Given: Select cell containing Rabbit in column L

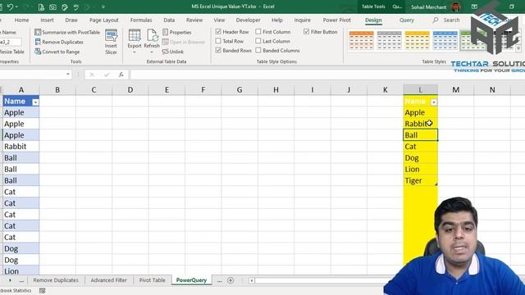Looking at the screenshot, I should click(420, 124).
